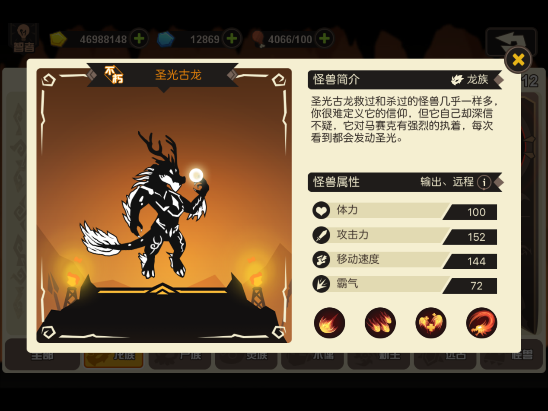Add more gold coins with the plus button
The image size is (548, 411).
tap(139, 39)
